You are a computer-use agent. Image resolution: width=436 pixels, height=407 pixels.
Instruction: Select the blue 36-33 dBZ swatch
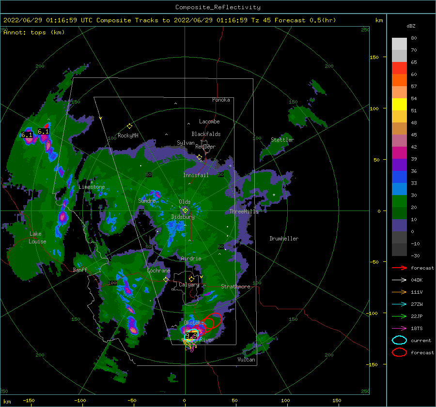(399, 177)
